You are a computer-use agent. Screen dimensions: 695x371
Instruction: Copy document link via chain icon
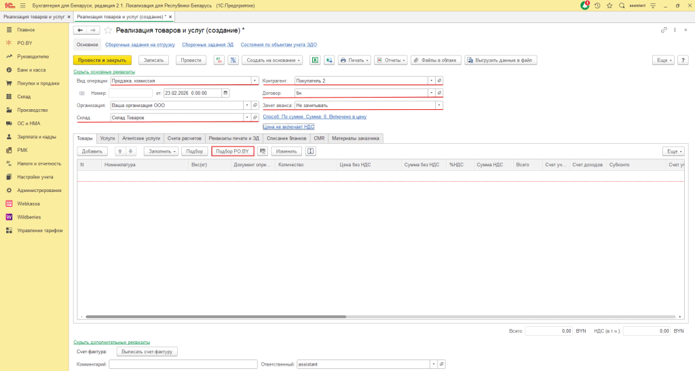point(664,31)
